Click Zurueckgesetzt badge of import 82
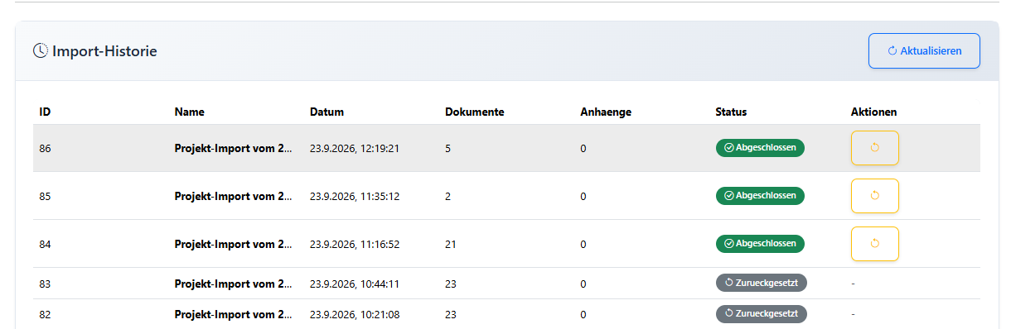This screenshot has height=329, width=1011. tap(761, 314)
